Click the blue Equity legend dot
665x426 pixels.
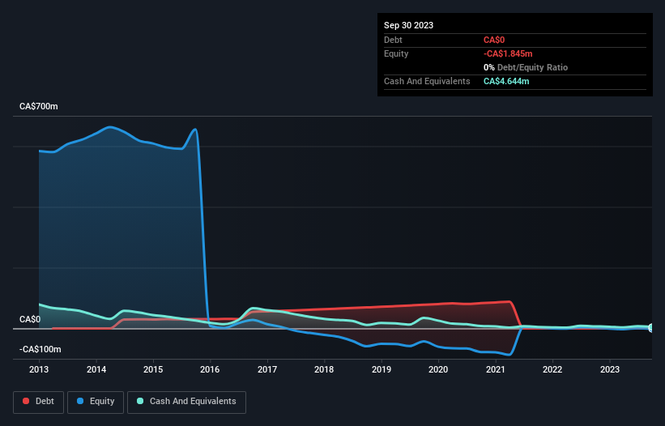[80, 401]
